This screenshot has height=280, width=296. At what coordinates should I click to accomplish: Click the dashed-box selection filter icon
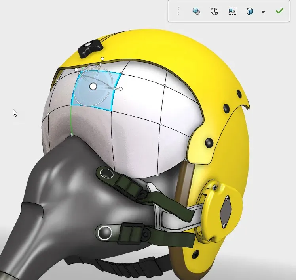pos(233,11)
